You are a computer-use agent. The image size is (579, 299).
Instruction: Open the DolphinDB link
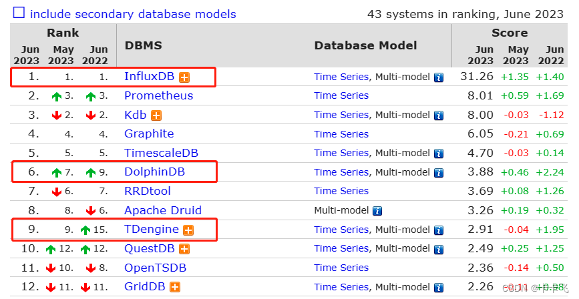pyautogui.click(x=155, y=172)
